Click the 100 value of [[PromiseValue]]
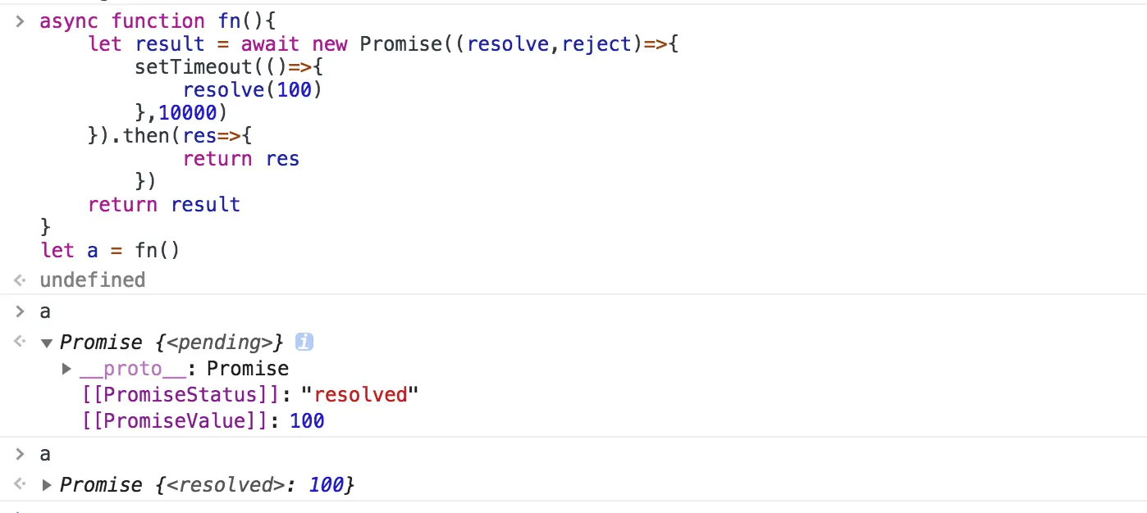1147x513 pixels. coord(307,421)
